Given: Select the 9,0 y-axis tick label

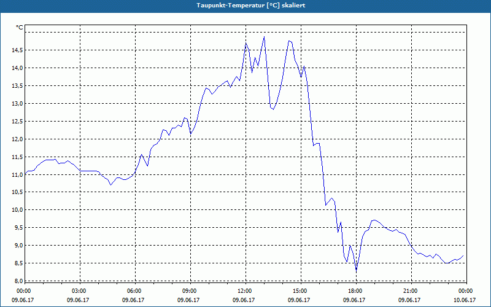Looking at the screenshot, I should click(x=19, y=246).
